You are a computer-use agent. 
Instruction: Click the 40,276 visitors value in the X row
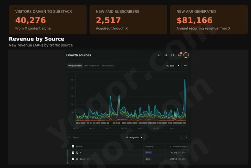click(x=174, y=153)
